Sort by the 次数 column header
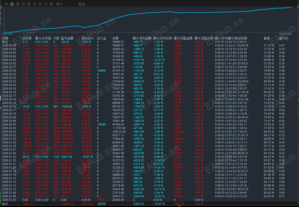The image size is (299, 207). coord(56,38)
